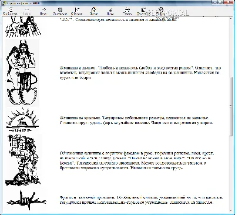Click the barbed wire fragment tattoo image

point(26,200)
